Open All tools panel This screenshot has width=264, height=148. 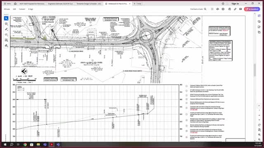7,9
